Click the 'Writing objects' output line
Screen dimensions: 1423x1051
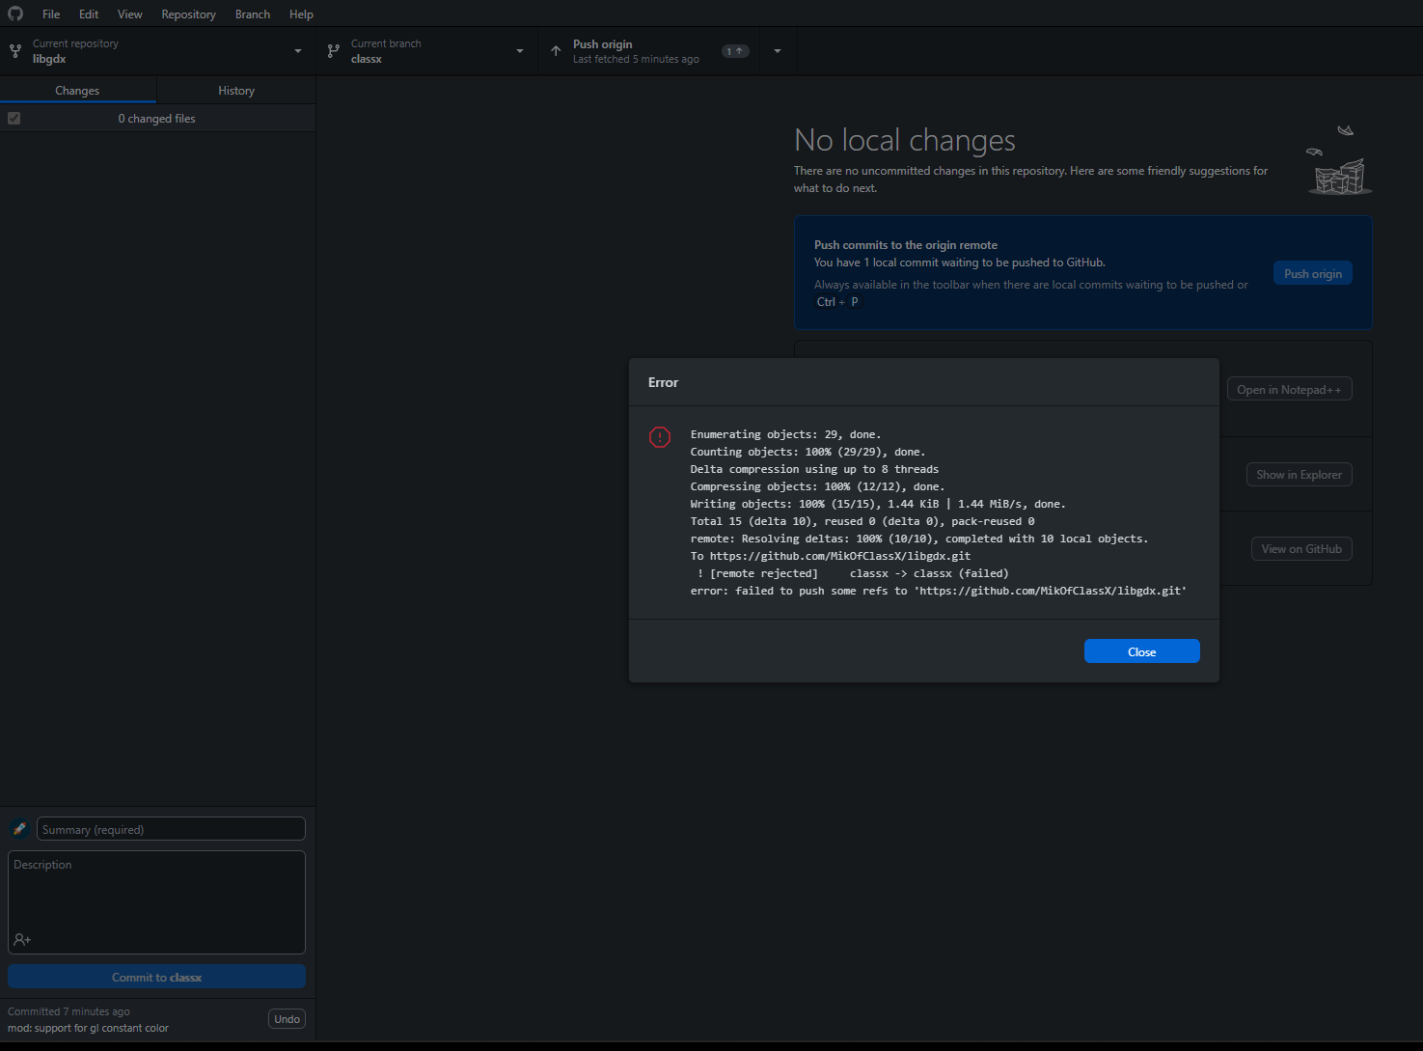[878, 504]
